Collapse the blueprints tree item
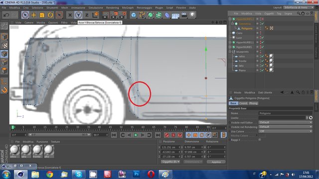The width and height of the screenshot is (319, 179). point(230,52)
